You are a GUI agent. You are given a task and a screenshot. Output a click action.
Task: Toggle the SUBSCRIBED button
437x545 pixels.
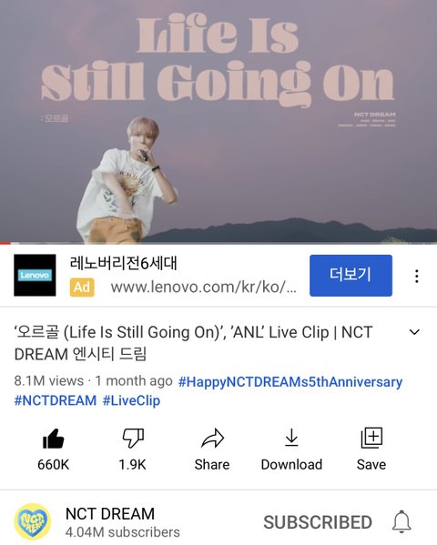(318, 522)
